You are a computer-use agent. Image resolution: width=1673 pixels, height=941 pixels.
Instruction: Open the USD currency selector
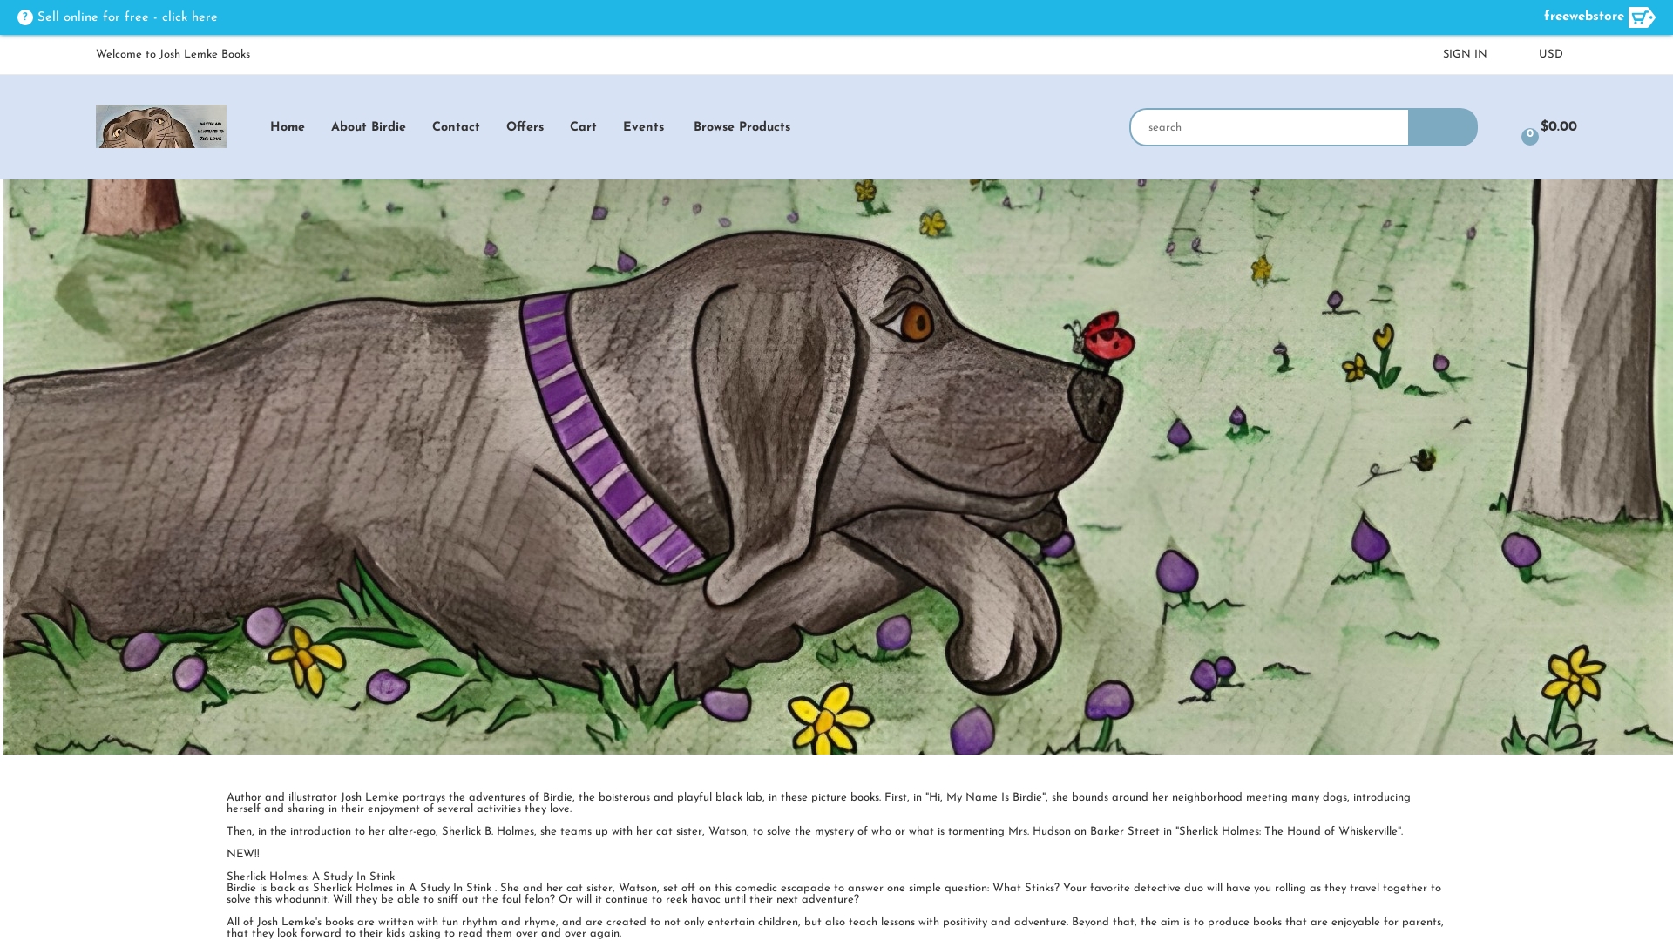tap(1551, 54)
